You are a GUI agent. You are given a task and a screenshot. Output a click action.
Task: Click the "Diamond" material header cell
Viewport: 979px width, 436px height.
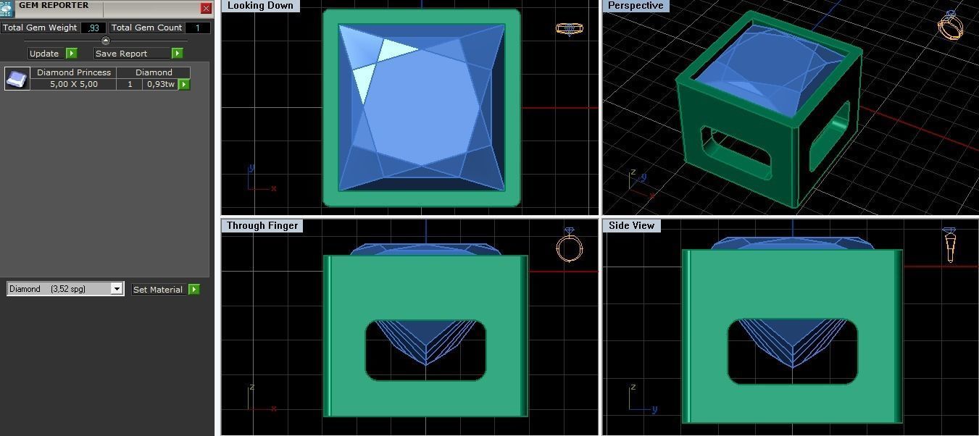tap(154, 72)
